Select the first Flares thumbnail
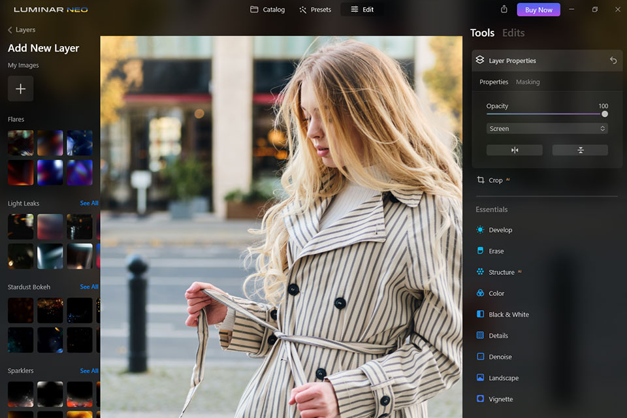 [x=20, y=143]
